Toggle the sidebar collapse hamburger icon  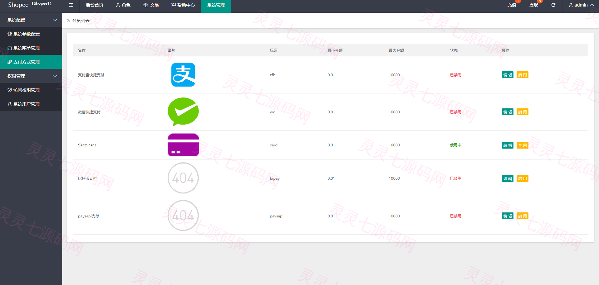[71, 5]
